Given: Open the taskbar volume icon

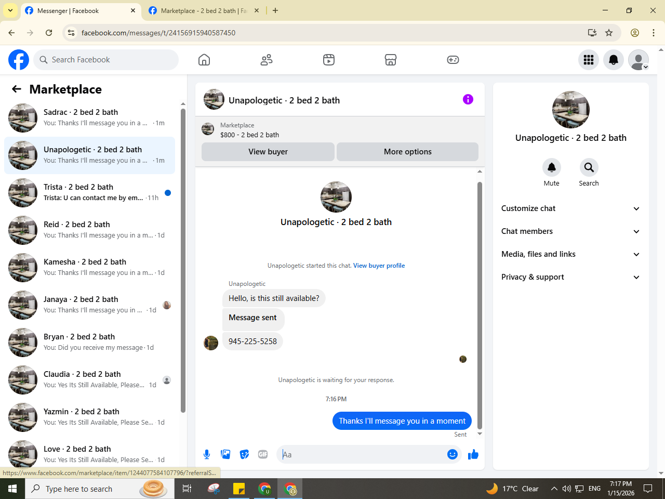Looking at the screenshot, I should [567, 489].
